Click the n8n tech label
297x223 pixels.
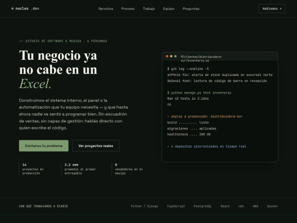coord(241,206)
